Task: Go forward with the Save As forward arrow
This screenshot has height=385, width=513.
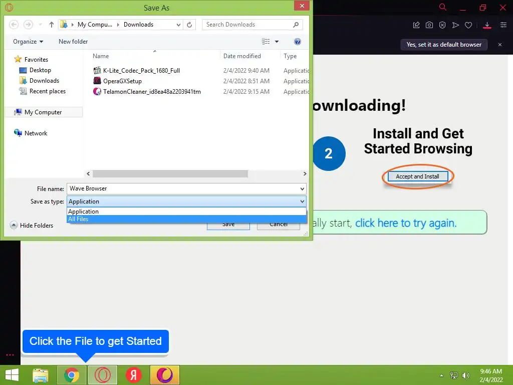Action: [28, 25]
